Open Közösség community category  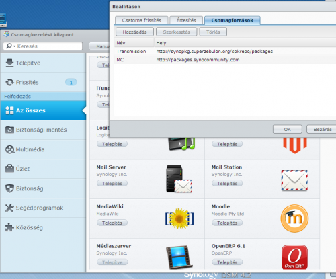click(43, 227)
